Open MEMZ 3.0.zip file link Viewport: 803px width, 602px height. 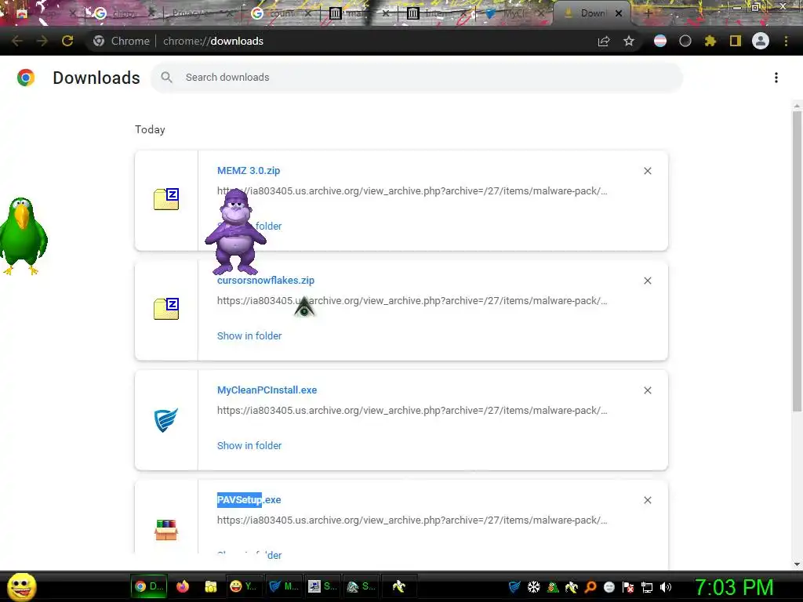249,170
